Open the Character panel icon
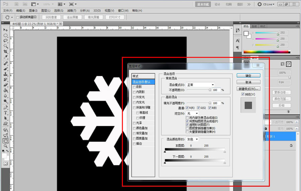The image size is (301, 191). pyautogui.click(x=237, y=40)
